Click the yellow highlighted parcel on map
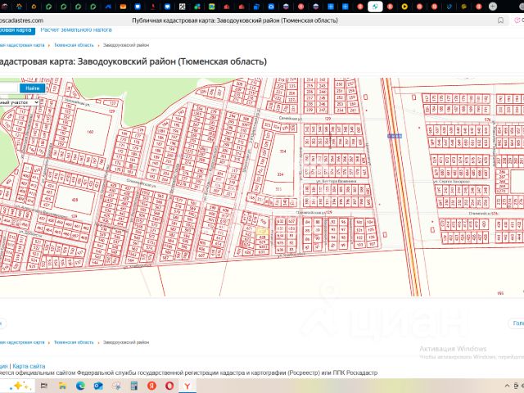Screen dimensions: 524x393 261,233
